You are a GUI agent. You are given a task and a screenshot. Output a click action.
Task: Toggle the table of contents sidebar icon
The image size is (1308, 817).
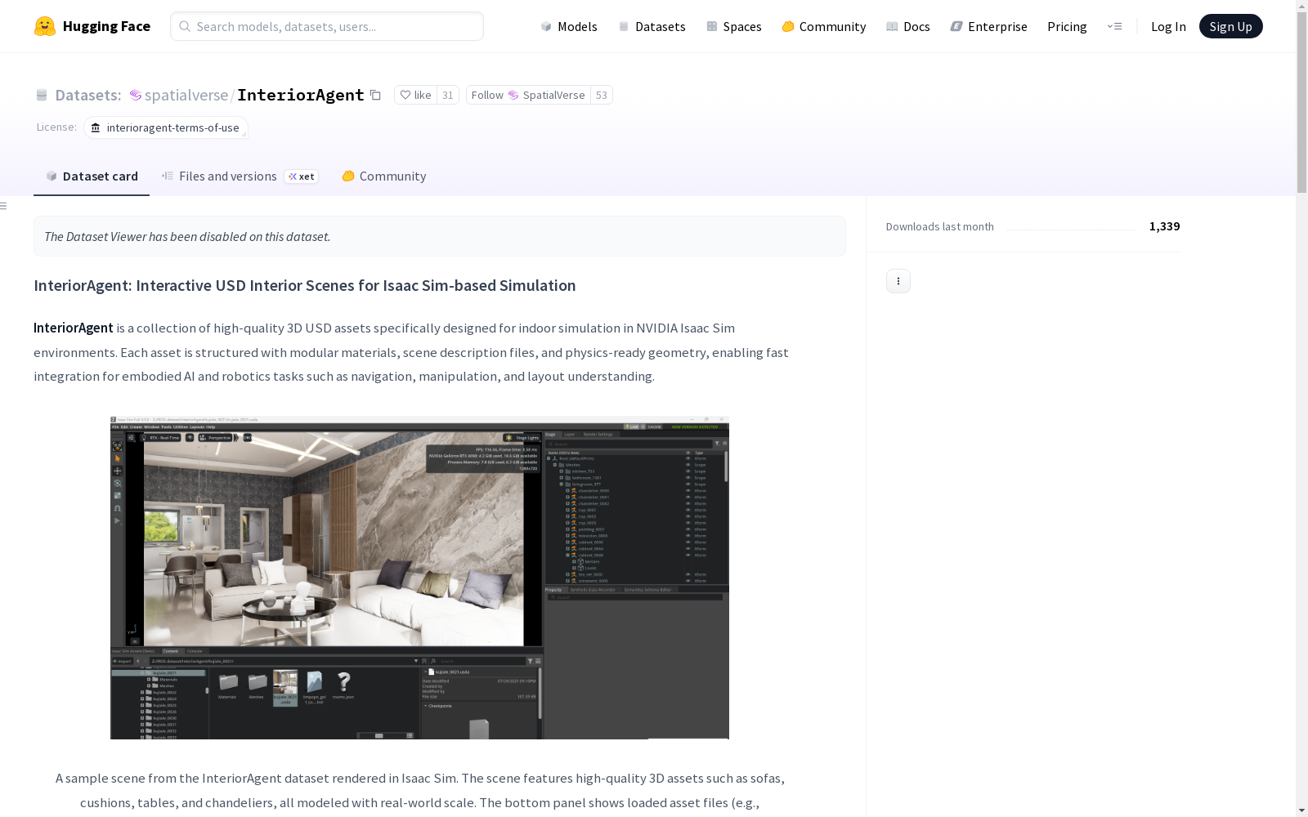pos(4,206)
